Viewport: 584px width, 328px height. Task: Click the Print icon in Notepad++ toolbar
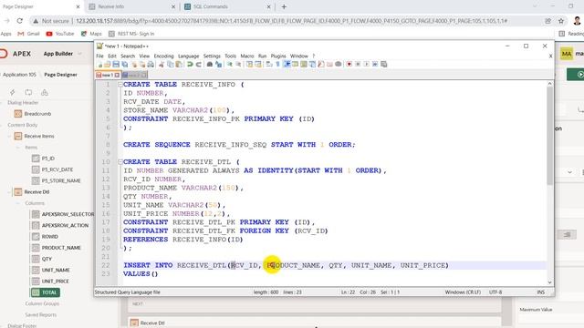pyautogui.click(x=151, y=65)
